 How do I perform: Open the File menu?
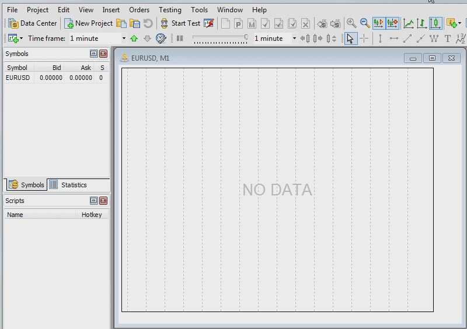point(12,10)
